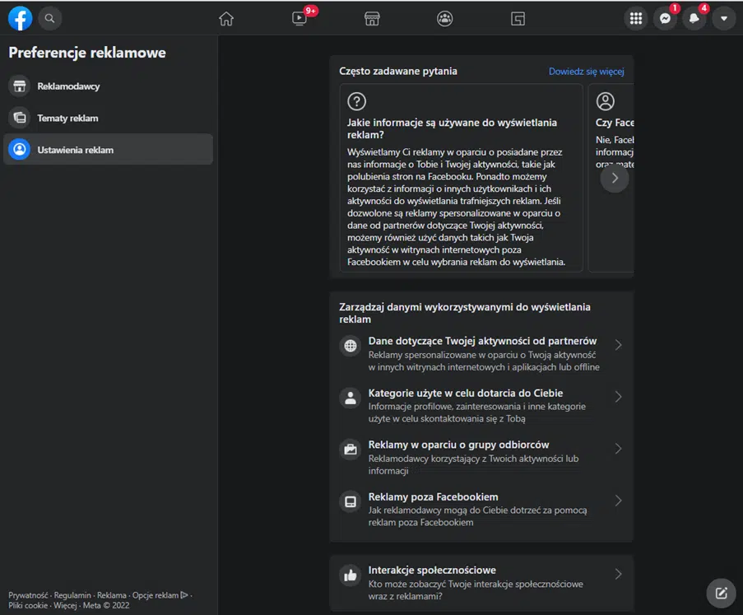Click the briefcase icon for audience-based ads
Viewport: 743px width, 615px height.
coord(351,450)
